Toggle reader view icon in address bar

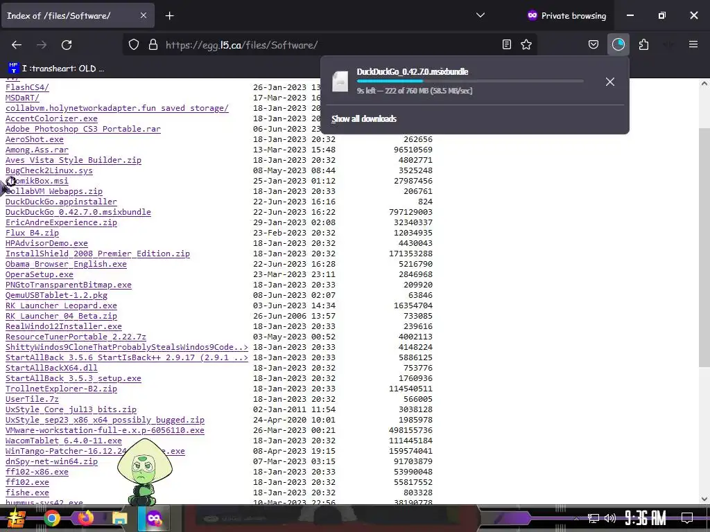[507, 44]
